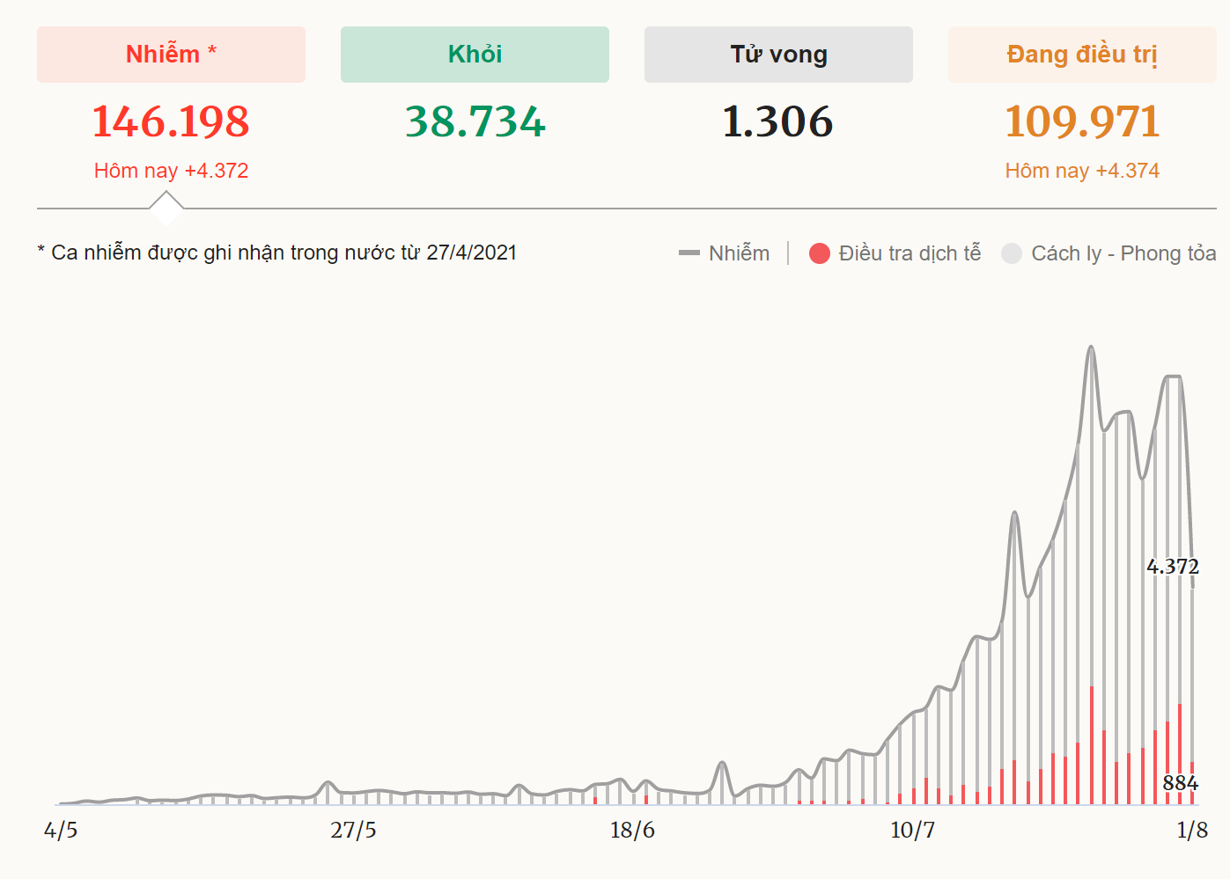Click the red Điều tra dịch tễ dot
The image size is (1230, 879).
tap(820, 253)
